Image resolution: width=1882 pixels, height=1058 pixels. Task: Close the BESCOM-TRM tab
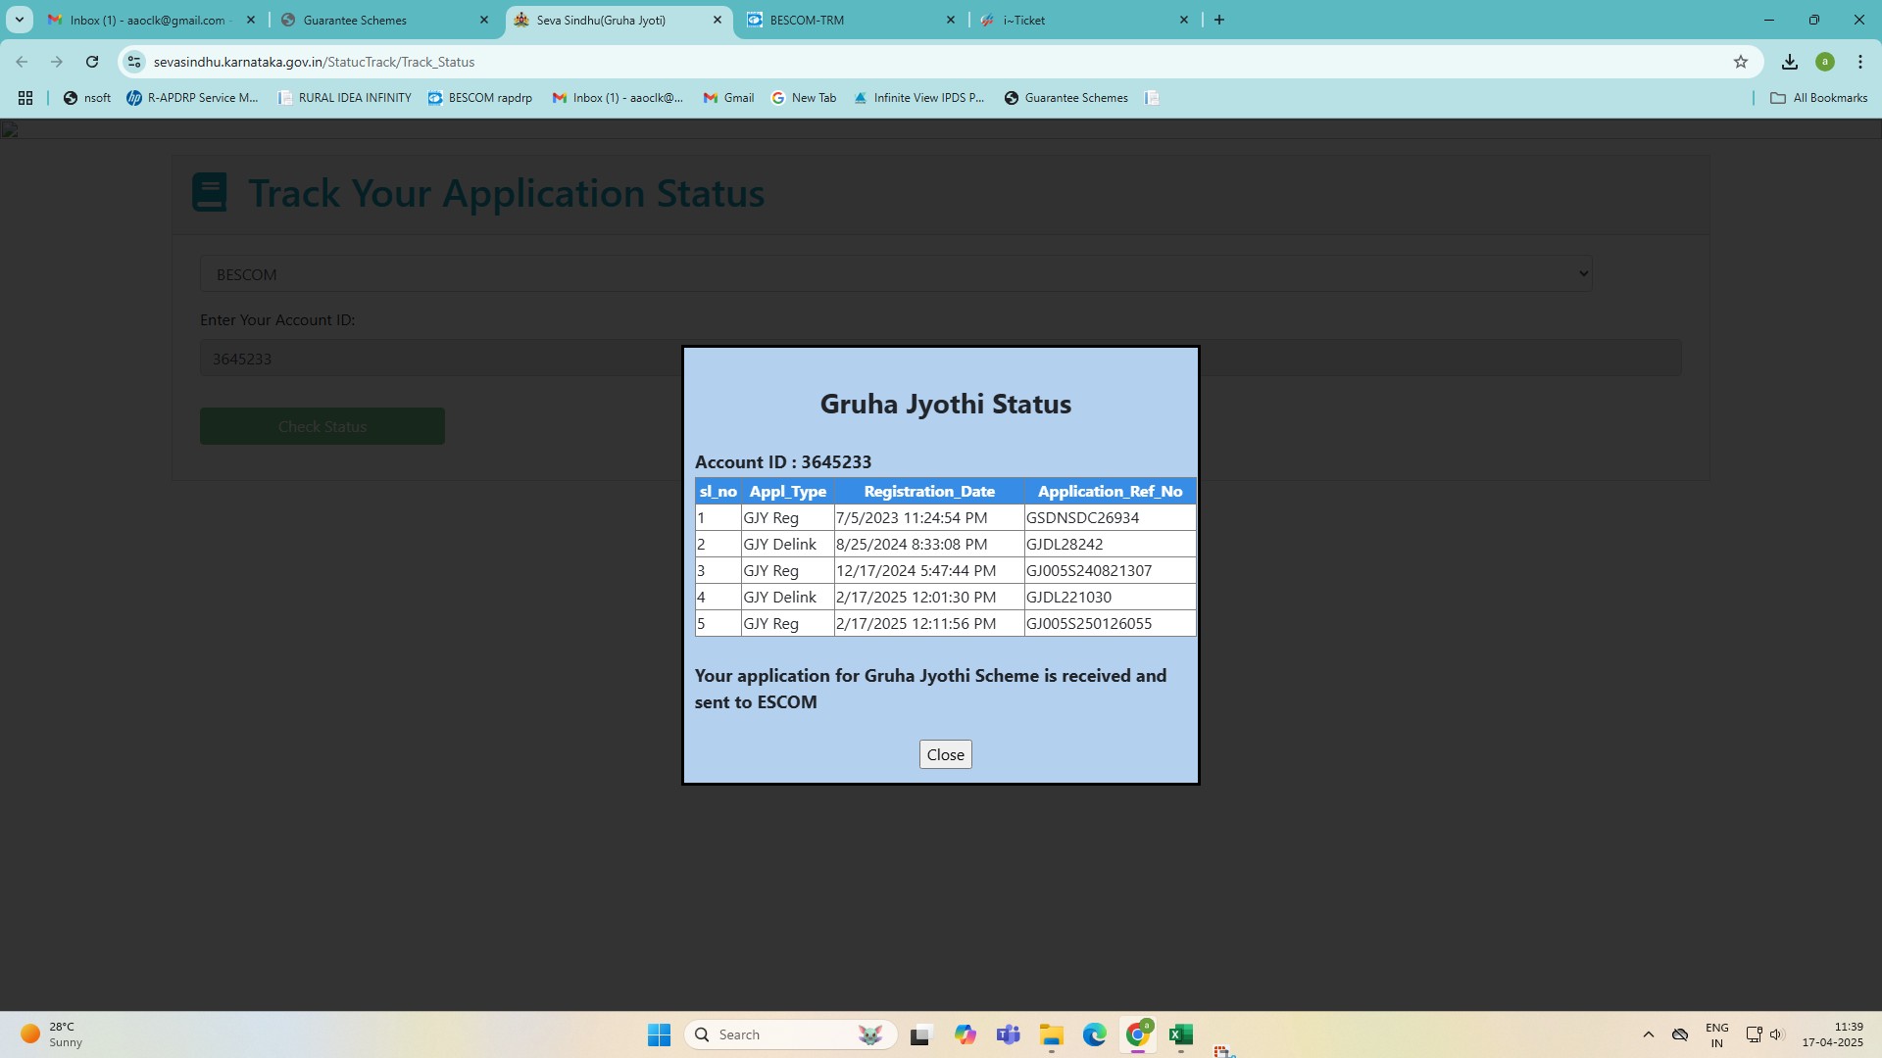click(x=951, y=20)
